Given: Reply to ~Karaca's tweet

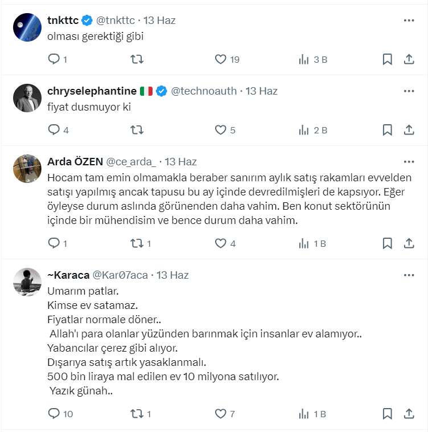Looking at the screenshot, I should [54, 414].
